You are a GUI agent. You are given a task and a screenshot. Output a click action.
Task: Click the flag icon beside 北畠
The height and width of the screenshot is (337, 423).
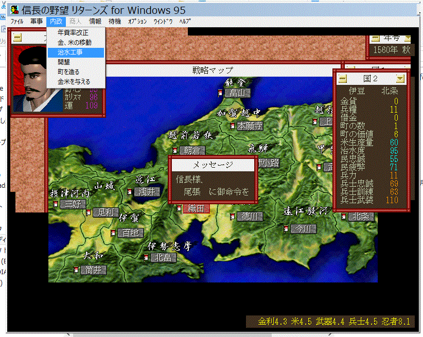point(146,257)
